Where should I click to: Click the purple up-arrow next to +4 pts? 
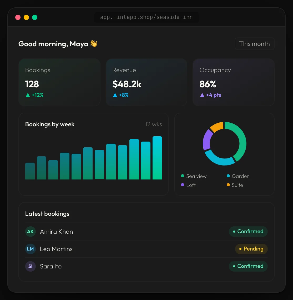202,95
